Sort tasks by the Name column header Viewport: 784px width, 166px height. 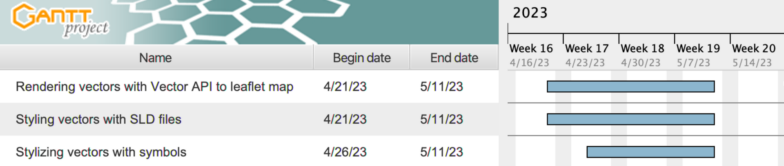(x=156, y=58)
